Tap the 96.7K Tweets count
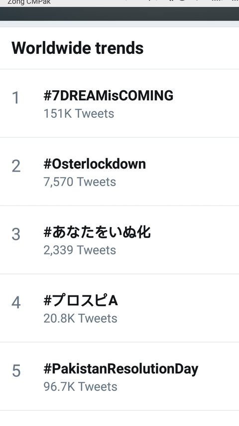The image size is (239, 426). (80, 386)
